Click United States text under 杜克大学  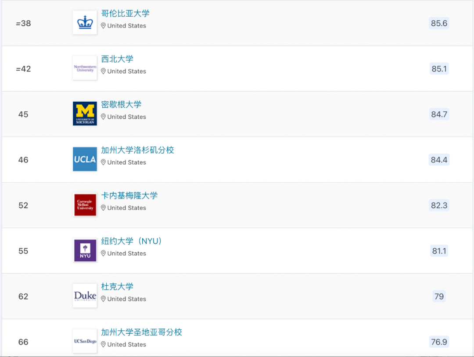(127, 299)
